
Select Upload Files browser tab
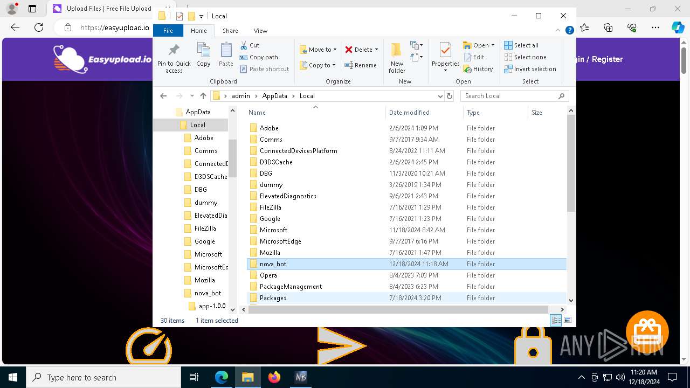tap(101, 9)
